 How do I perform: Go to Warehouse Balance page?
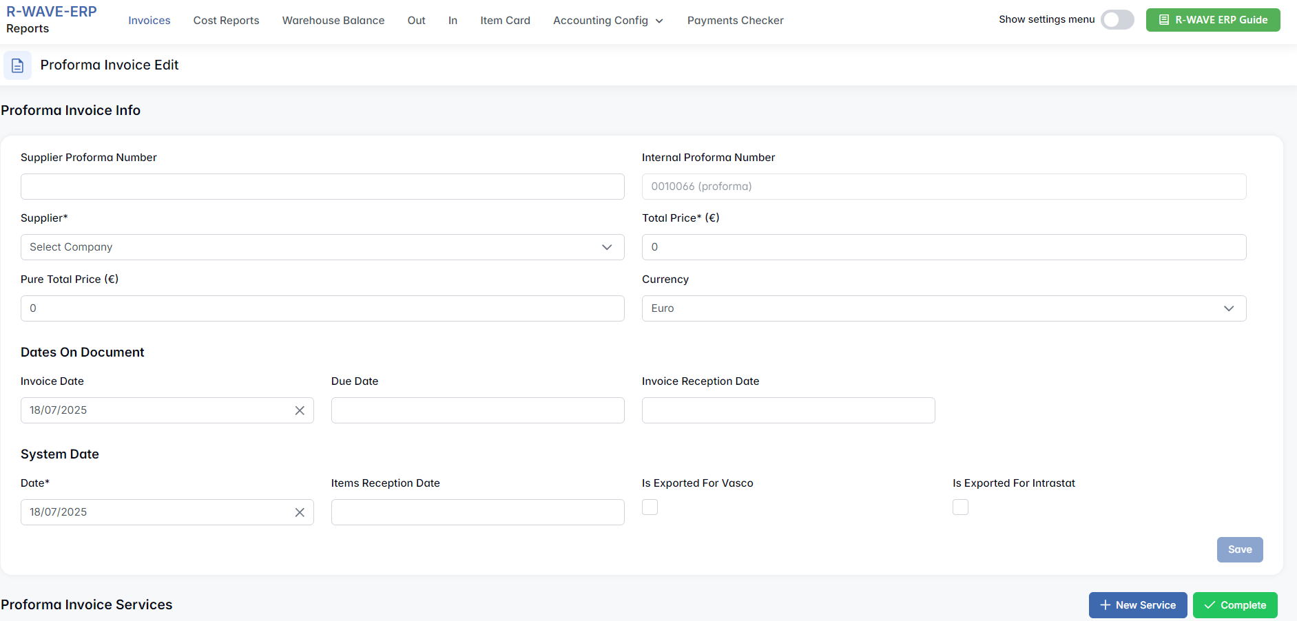pyautogui.click(x=333, y=21)
